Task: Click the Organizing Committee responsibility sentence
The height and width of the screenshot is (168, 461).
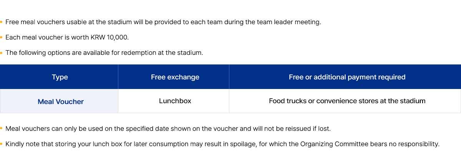Action: [x=222, y=144]
